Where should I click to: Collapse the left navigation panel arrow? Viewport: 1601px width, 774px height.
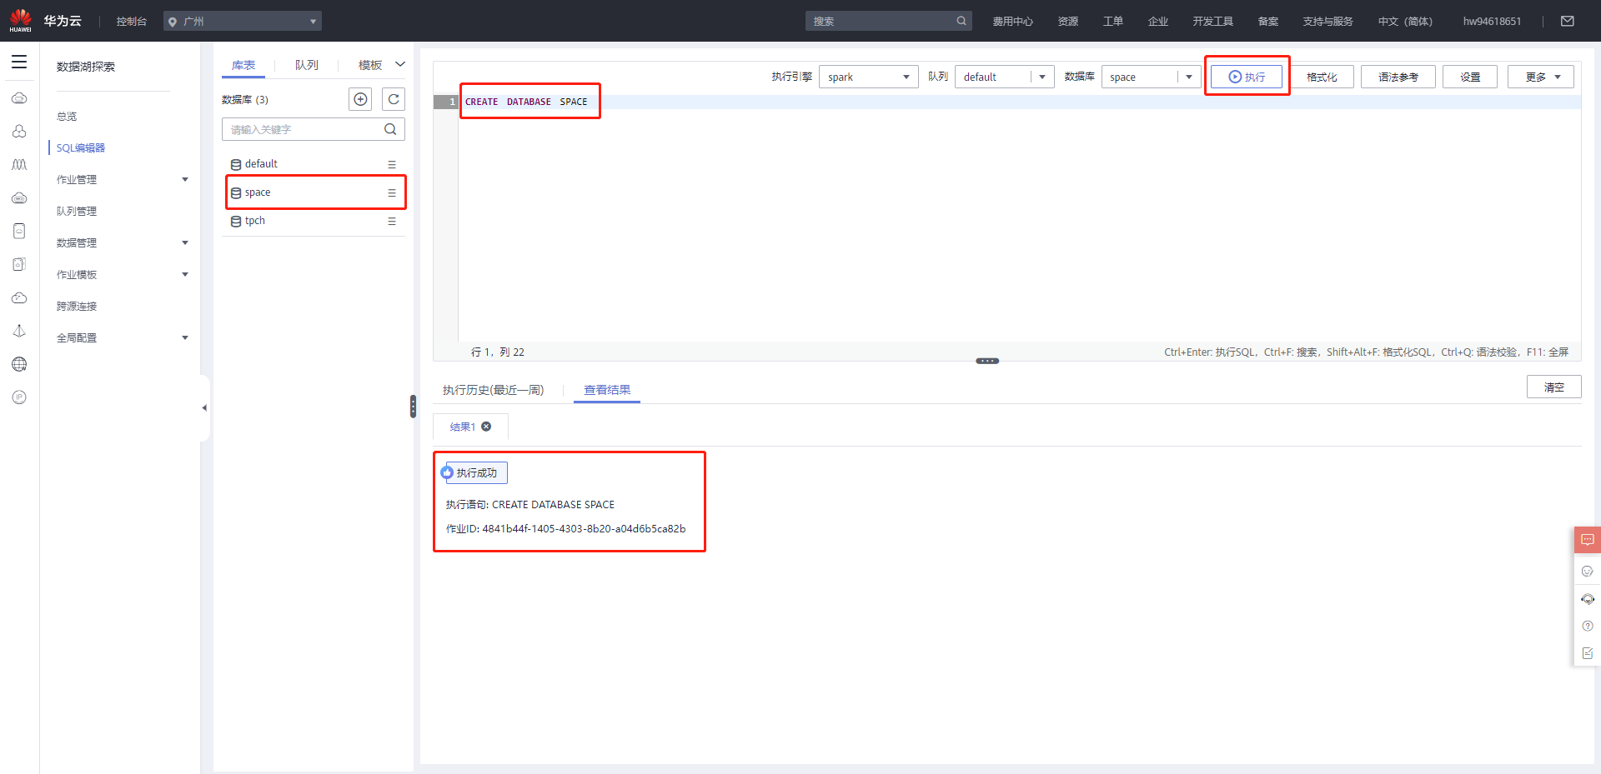(x=204, y=408)
